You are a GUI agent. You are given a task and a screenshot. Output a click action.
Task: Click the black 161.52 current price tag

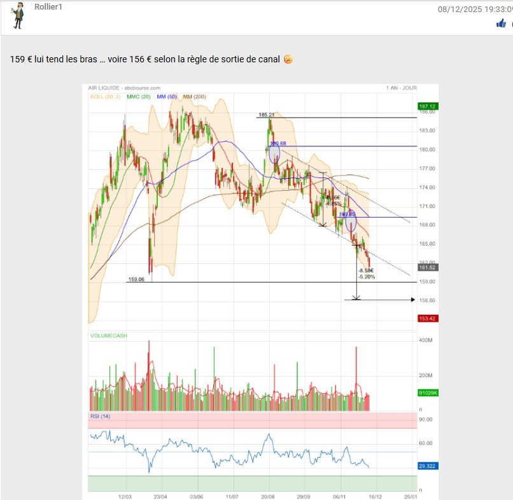426,267
